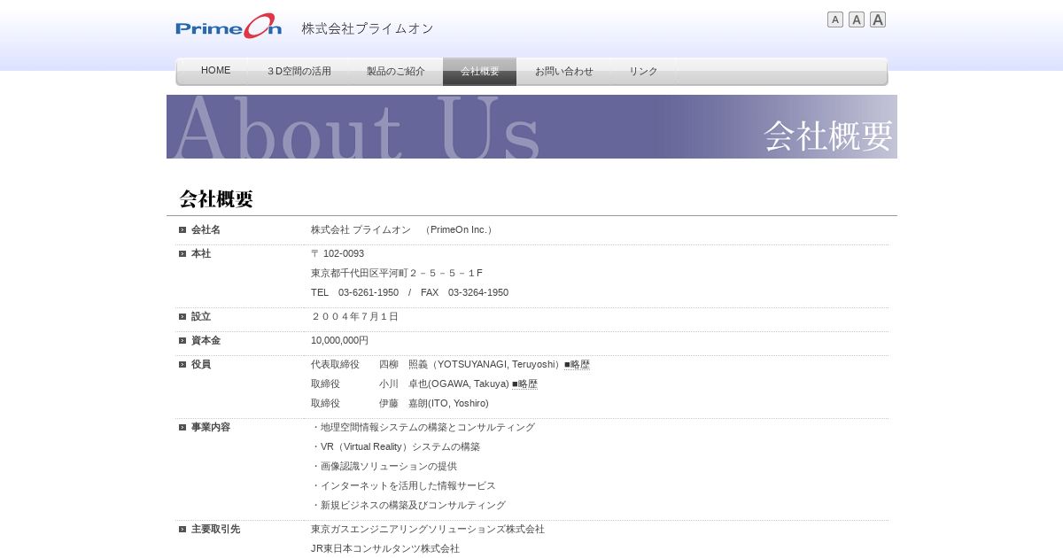This screenshot has width=1063, height=558.
Task: Click インターネットを活用した情報サービス line
Action: (404, 485)
